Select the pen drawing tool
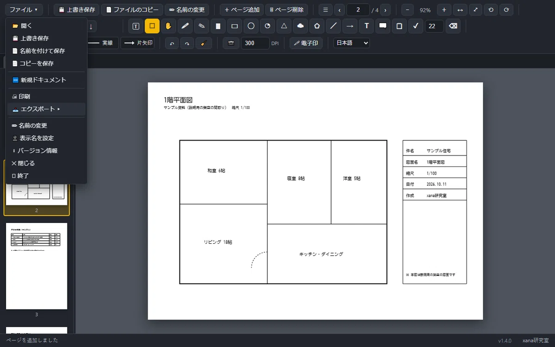 coord(185,26)
